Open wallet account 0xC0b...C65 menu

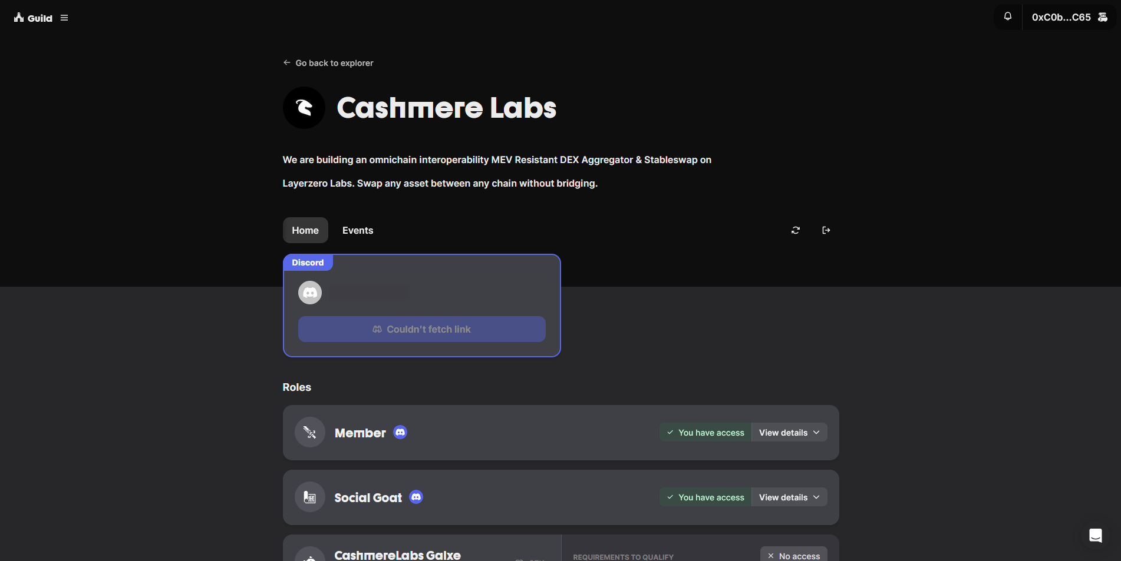pyautogui.click(x=1069, y=17)
